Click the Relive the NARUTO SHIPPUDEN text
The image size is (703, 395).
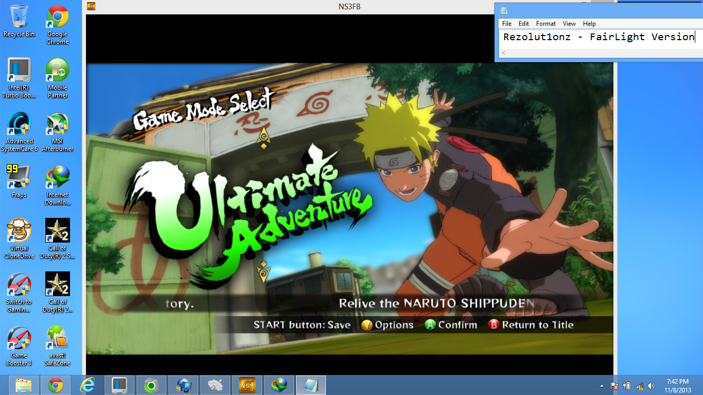[x=436, y=303]
